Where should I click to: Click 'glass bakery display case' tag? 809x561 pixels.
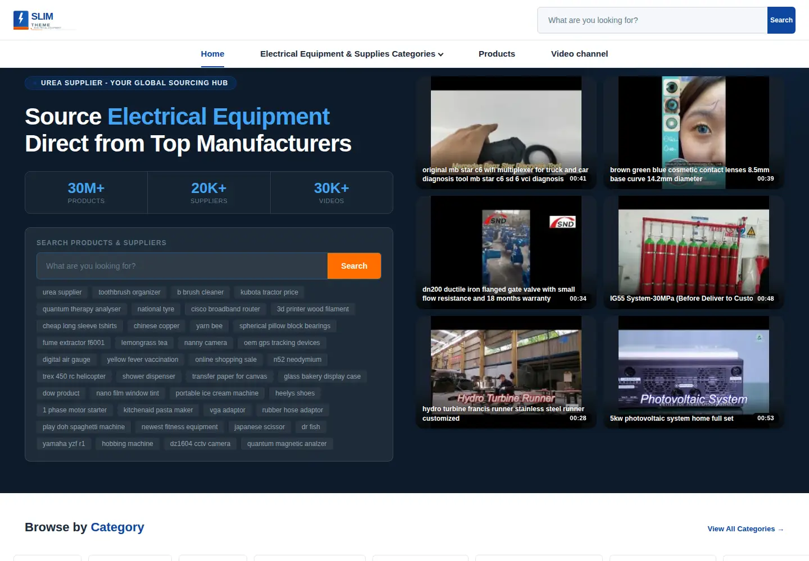click(322, 376)
